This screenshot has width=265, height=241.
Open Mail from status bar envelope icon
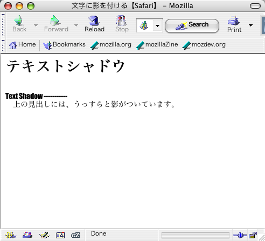pos(27,235)
